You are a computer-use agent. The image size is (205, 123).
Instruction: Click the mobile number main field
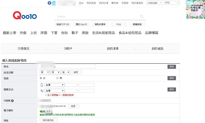point(86,85)
